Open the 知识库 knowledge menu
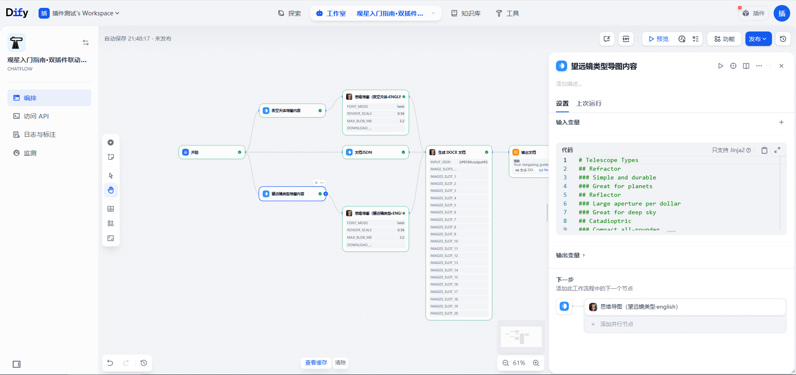The width and height of the screenshot is (796, 375). [466, 13]
